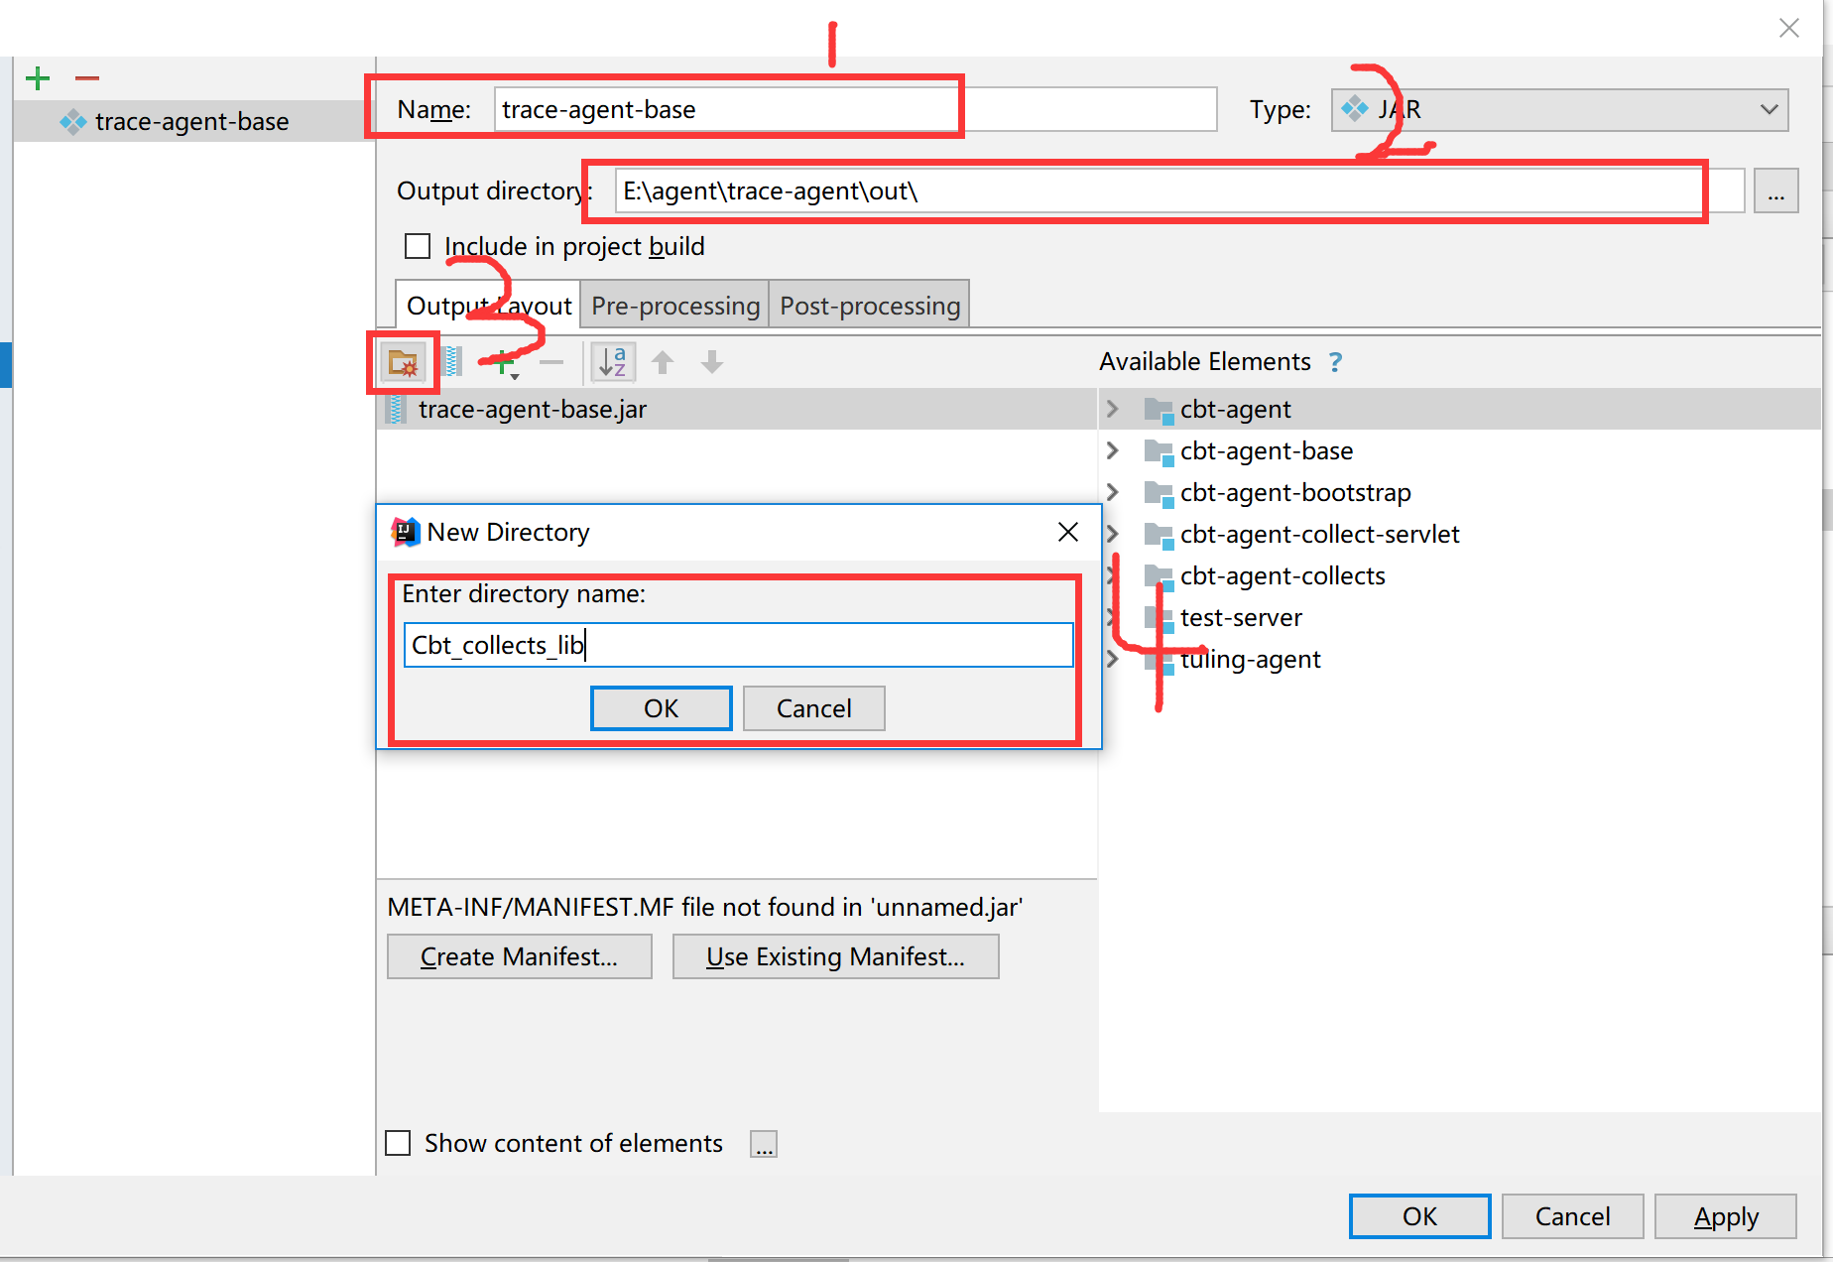Toggle Show content of elements checkbox
Viewport: 1833px width, 1262px height.
[398, 1143]
